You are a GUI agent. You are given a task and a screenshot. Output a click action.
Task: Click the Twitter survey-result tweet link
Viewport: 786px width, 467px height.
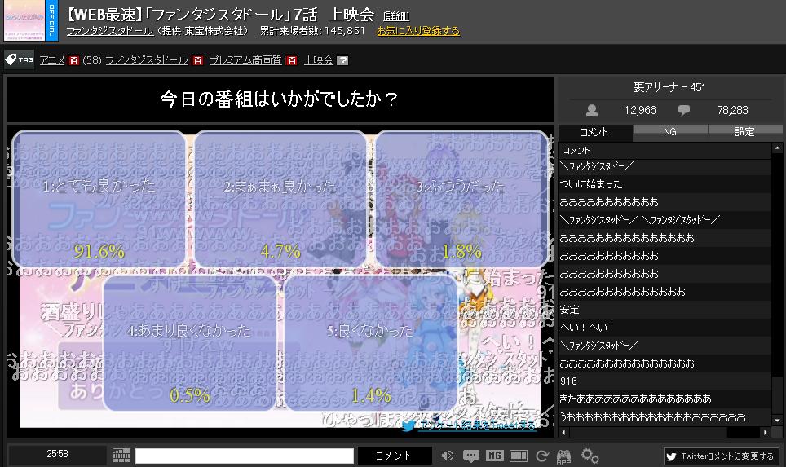(x=469, y=425)
